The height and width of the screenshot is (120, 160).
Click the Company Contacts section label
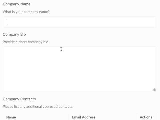pos(19,99)
